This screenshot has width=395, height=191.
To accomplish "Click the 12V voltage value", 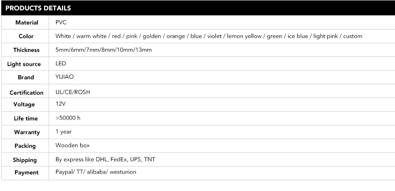I will click(x=61, y=104).
